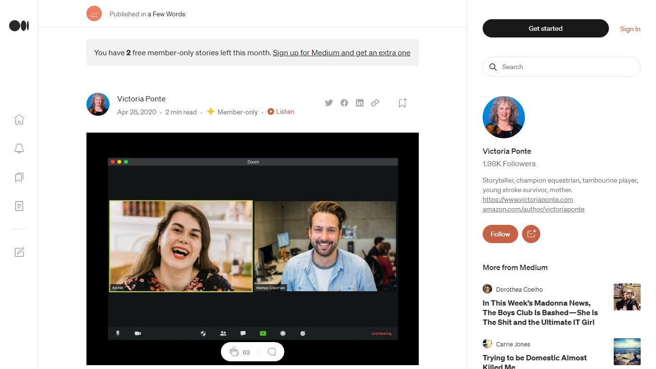Open the Medium logo home page
This screenshot has width=656, height=369.
tap(19, 26)
